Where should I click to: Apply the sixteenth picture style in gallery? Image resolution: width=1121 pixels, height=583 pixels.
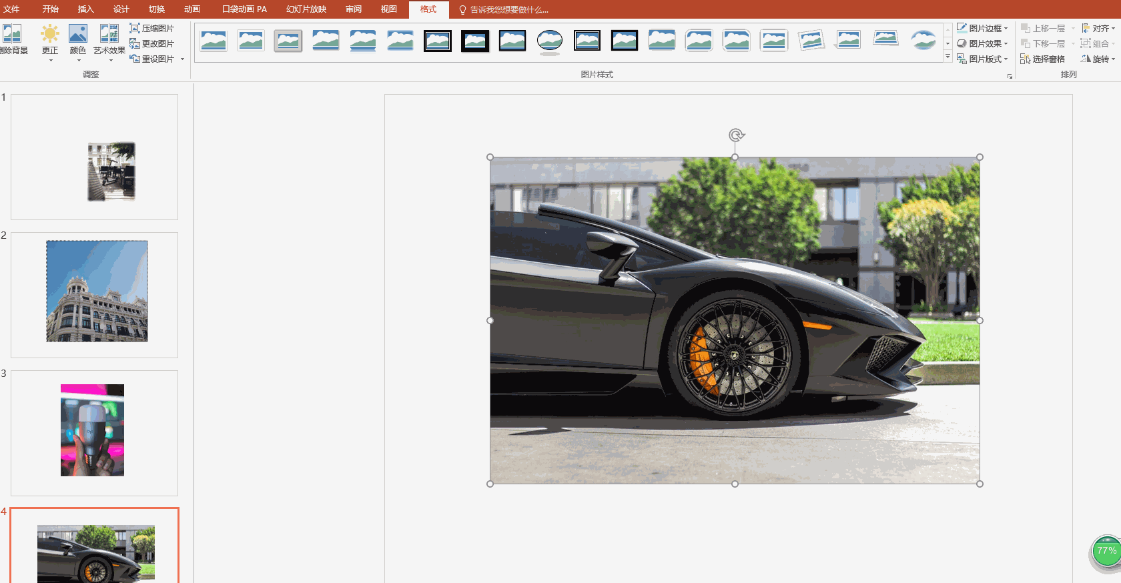click(774, 41)
